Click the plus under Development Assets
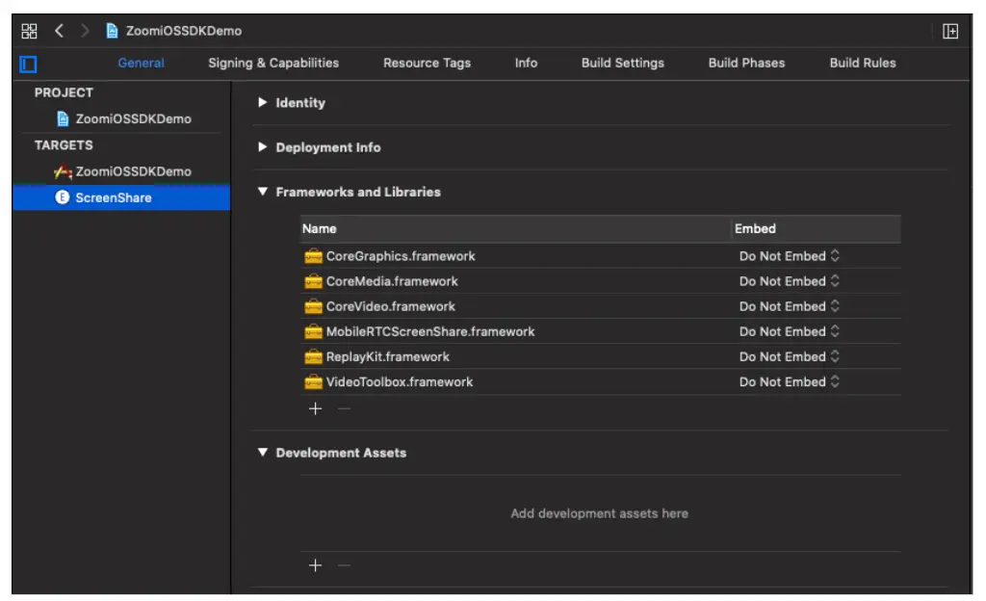Image resolution: width=986 pixels, height=601 pixels. (x=315, y=565)
